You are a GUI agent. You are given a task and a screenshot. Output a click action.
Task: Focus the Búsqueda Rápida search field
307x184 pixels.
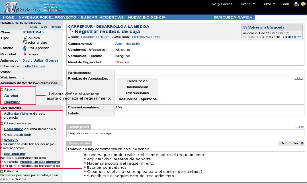point(281,17)
